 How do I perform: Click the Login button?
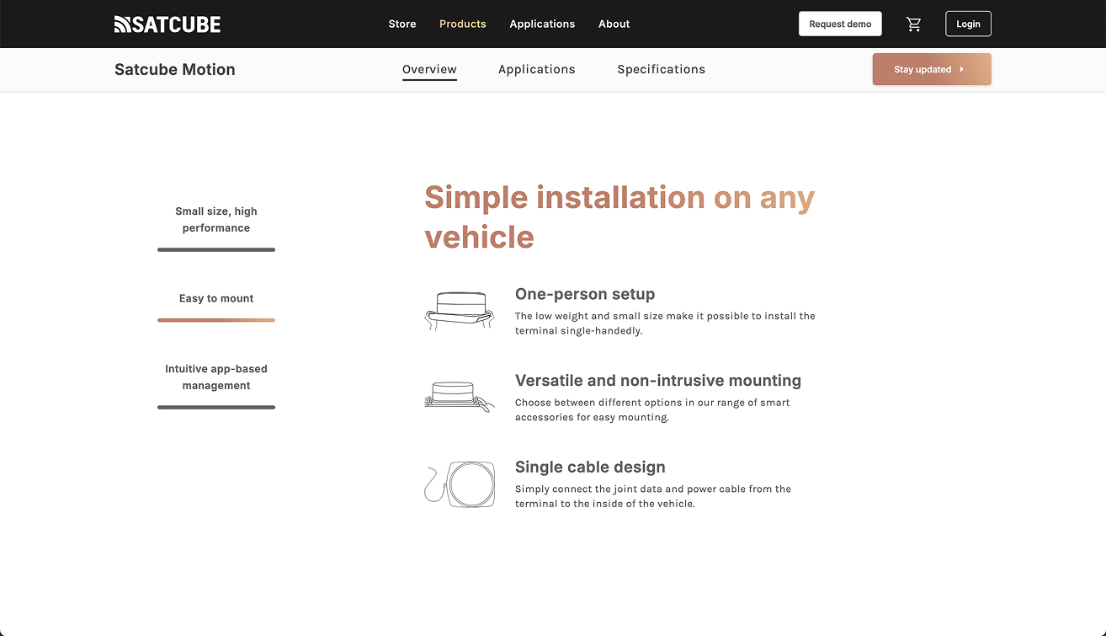tap(968, 24)
